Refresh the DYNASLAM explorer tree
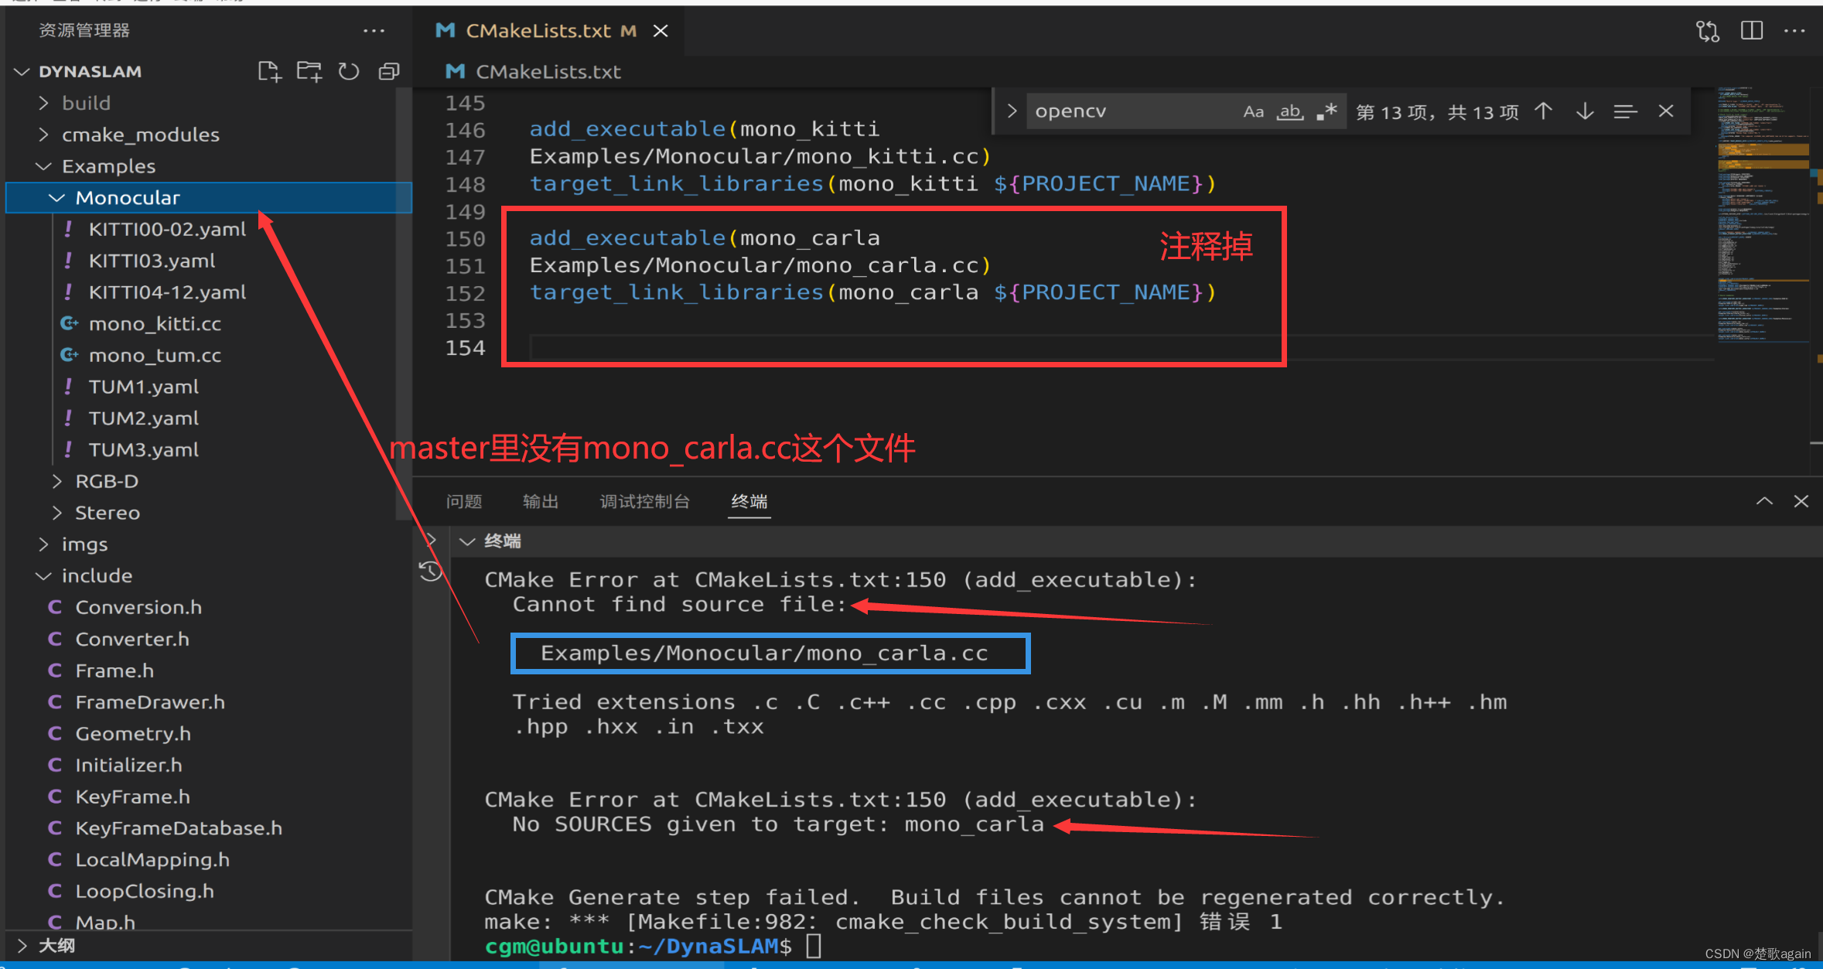 (349, 72)
